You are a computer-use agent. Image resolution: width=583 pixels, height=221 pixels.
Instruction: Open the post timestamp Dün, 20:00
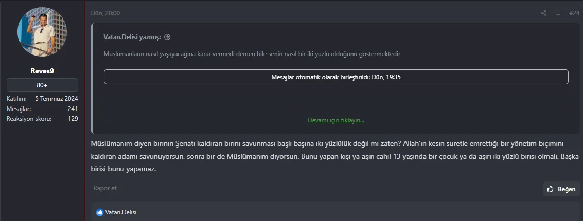105,13
